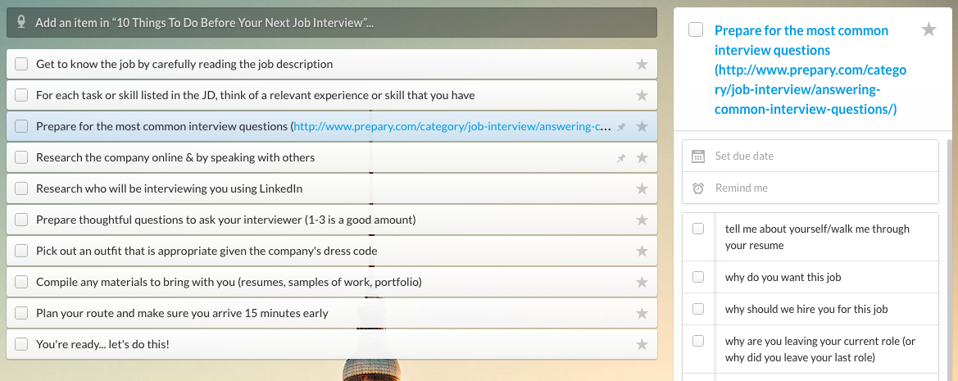Image resolution: width=958 pixels, height=381 pixels.
Task: Select 'Prepare thoughtful questions to ask your interviewer' text
Action: point(226,220)
